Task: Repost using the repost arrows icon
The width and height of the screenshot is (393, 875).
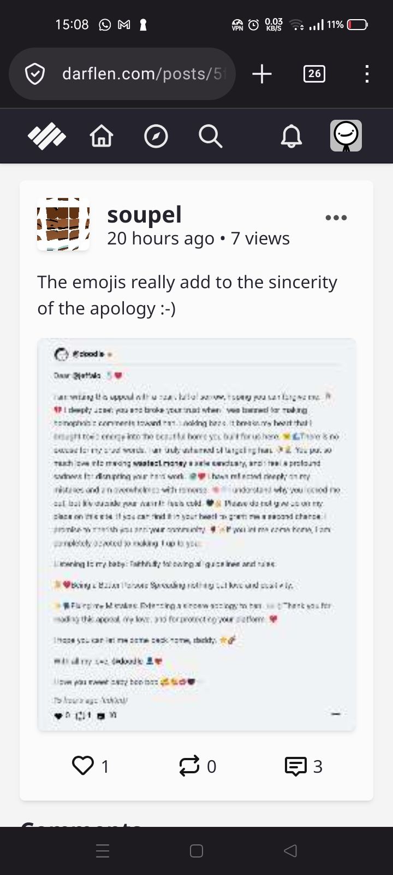Action: point(189,766)
